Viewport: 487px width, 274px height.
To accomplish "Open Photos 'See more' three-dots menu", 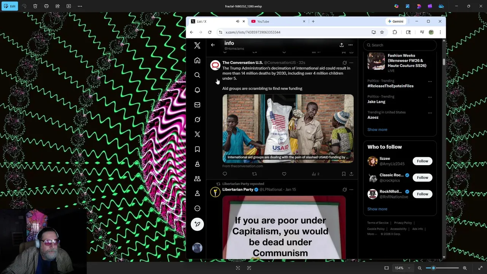I will pos(80,6).
